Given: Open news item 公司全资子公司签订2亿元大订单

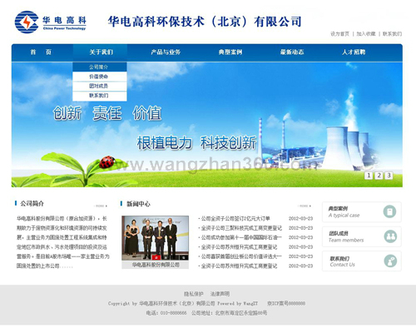Looking at the screenshot, I should click(235, 219).
